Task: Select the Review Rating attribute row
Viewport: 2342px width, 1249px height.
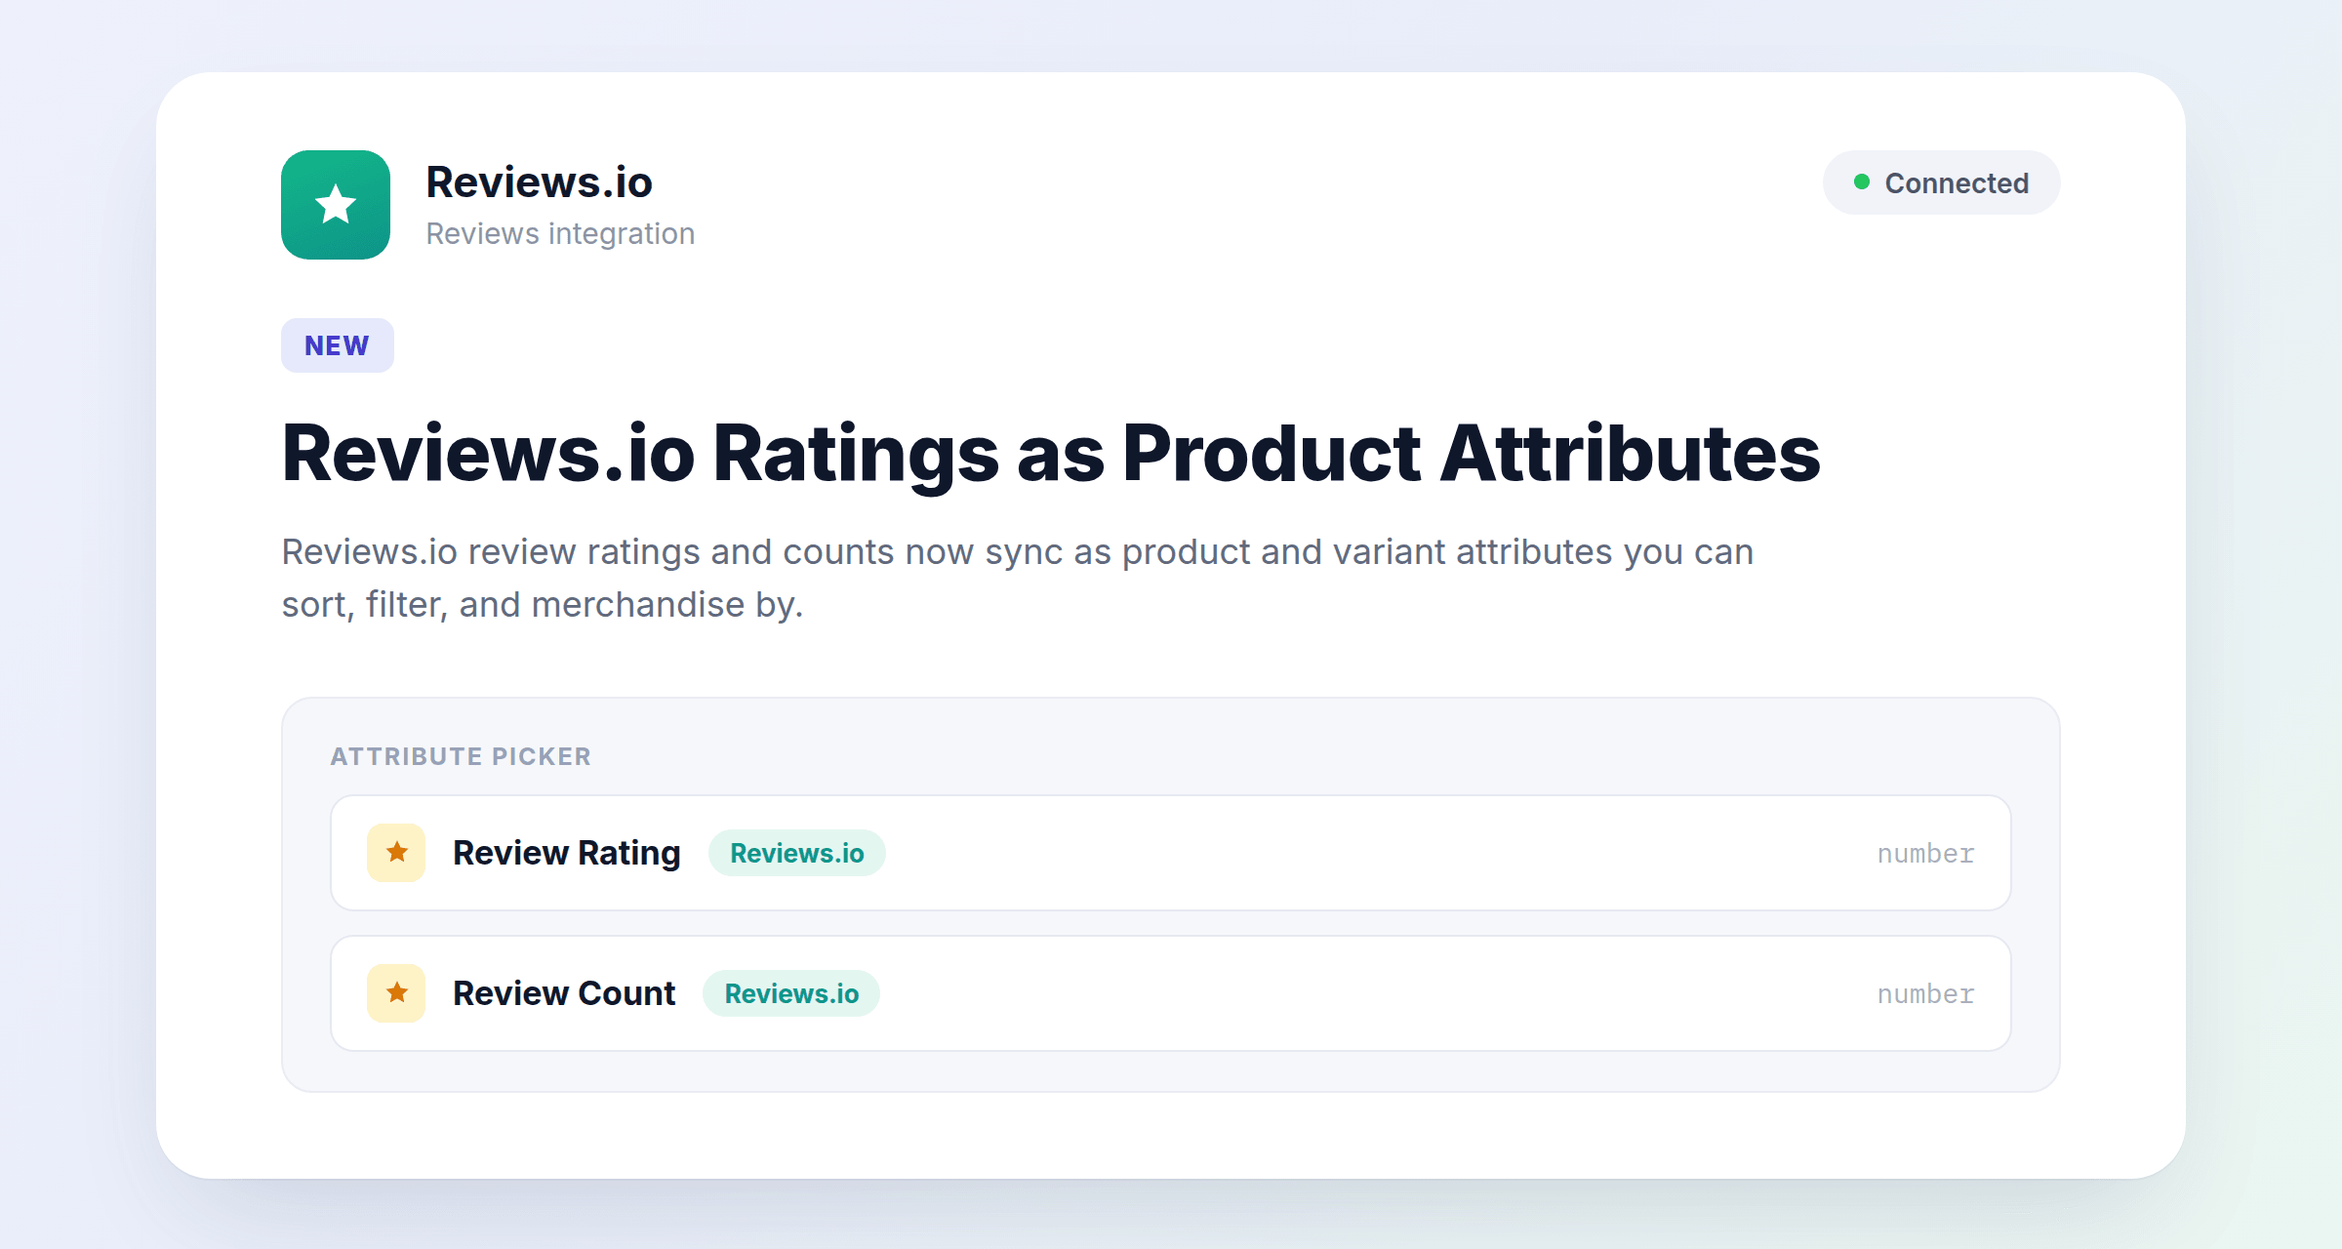Action: click(1171, 853)
